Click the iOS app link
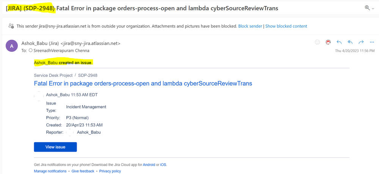 pyautogui.click(x=163, y=165)
